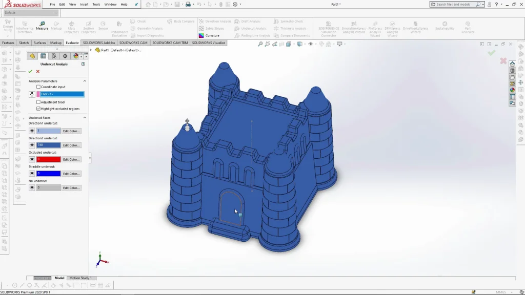Hide Direction2 undercut faces via eye icon

(32, 145)
